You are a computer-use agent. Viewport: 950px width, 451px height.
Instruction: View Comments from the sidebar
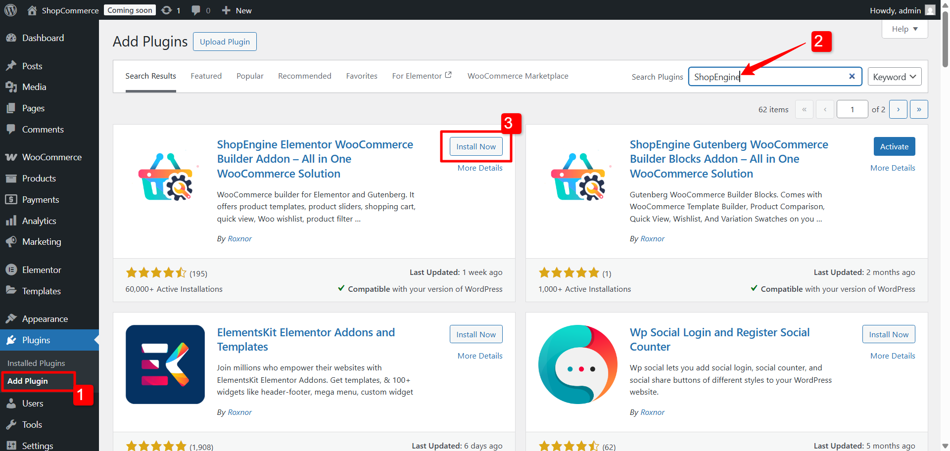[x=43, y=129]
